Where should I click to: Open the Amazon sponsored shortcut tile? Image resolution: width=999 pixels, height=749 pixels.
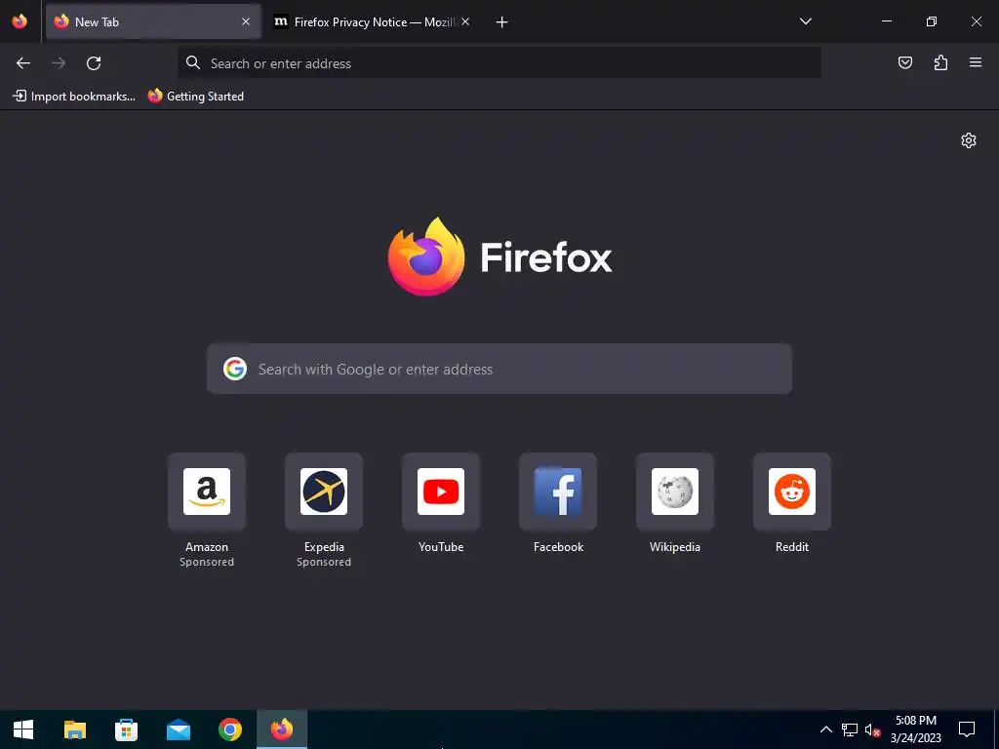point(207,492)
